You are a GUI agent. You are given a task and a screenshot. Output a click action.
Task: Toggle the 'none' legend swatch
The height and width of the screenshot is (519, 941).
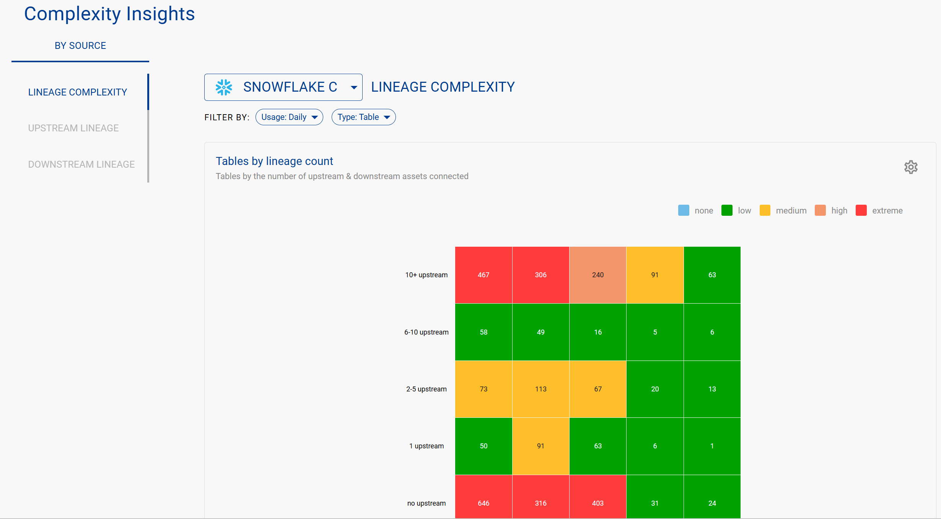(683, 210)
